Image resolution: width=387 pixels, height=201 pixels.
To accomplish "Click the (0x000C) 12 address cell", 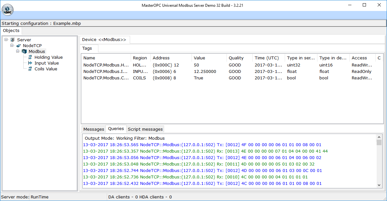I will coord(166,65).
